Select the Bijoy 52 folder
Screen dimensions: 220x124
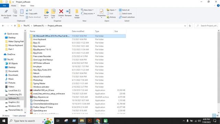[x=78, y=43]
